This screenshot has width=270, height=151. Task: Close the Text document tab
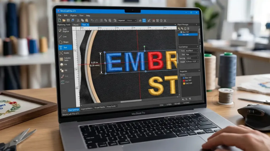tap(88, 25)
